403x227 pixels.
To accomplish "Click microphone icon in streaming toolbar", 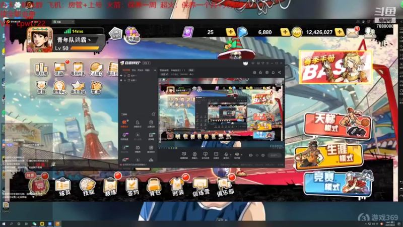I will click(226, 154).
